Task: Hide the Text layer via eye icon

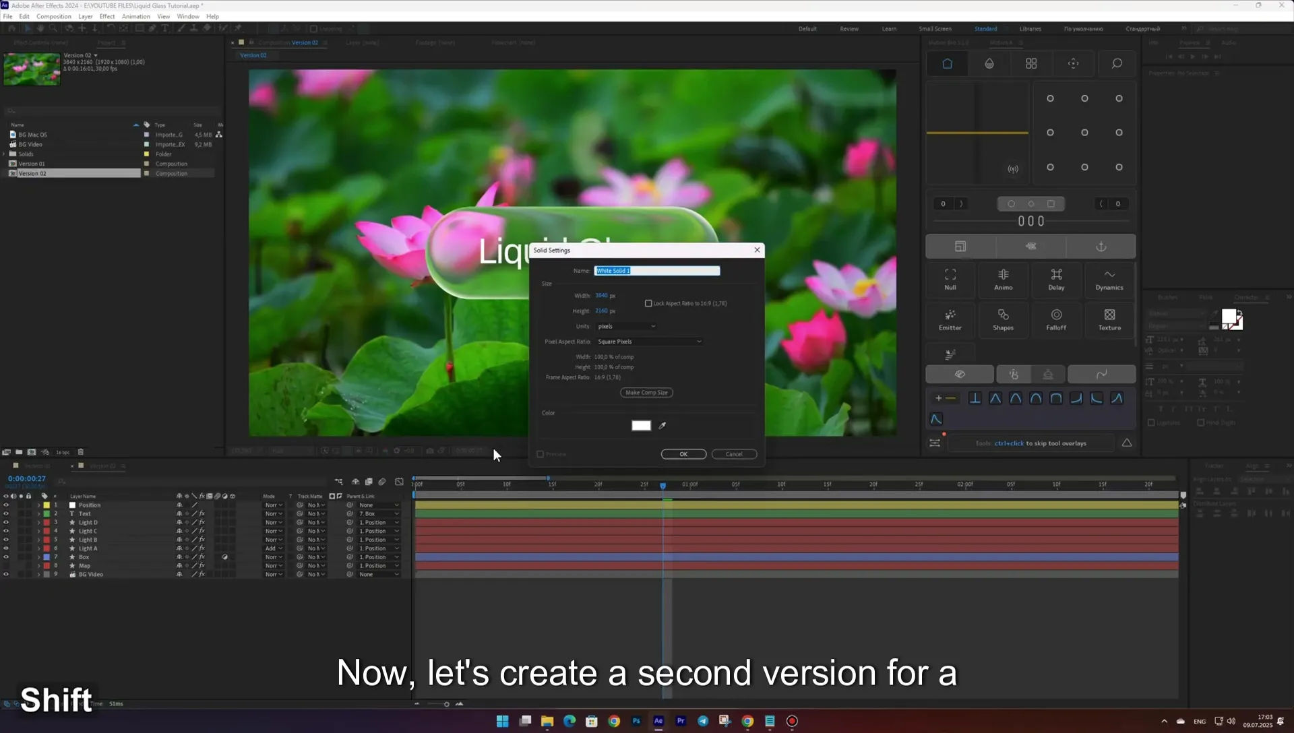Action: point(6,514)
